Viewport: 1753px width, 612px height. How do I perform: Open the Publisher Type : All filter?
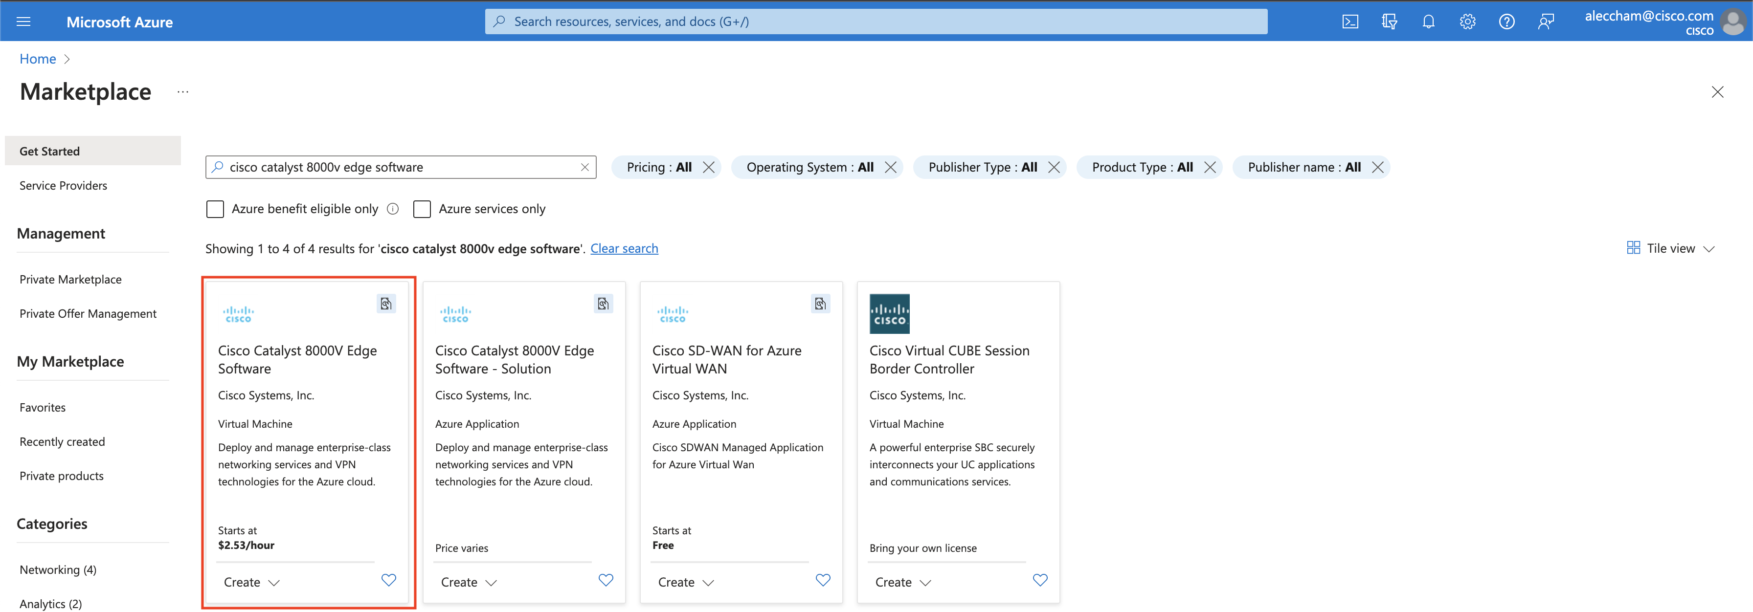coord(983,167)
